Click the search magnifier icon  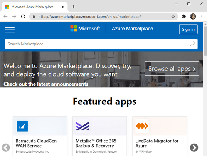tap(193, 44)
